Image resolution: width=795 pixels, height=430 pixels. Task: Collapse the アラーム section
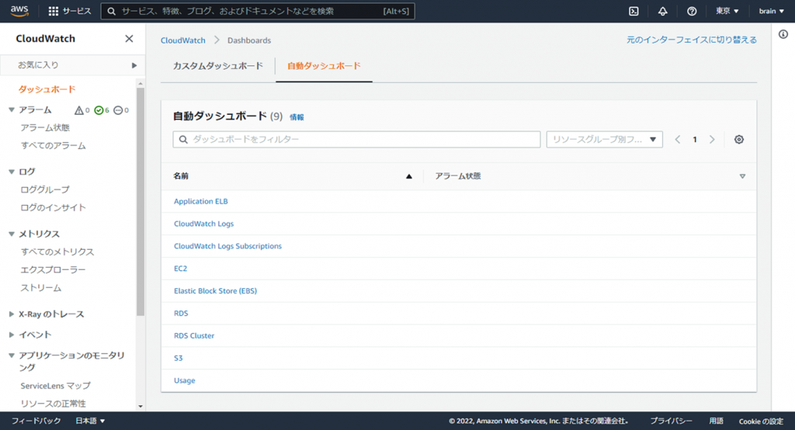(11, 110)
